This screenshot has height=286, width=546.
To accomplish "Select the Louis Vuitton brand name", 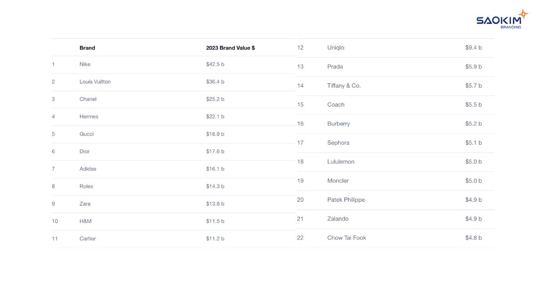I will [95, 82].
